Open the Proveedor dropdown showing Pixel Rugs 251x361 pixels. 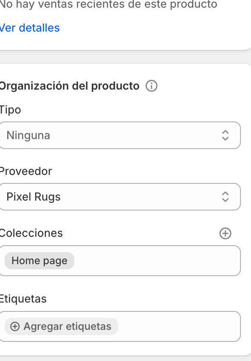[x=120, y=197]
